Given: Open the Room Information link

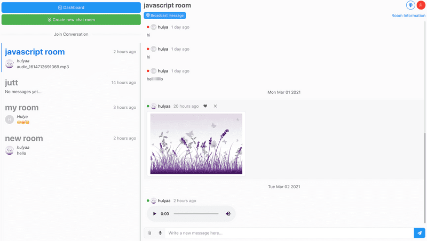Looking at the screenshot, I should click(408, 16).
